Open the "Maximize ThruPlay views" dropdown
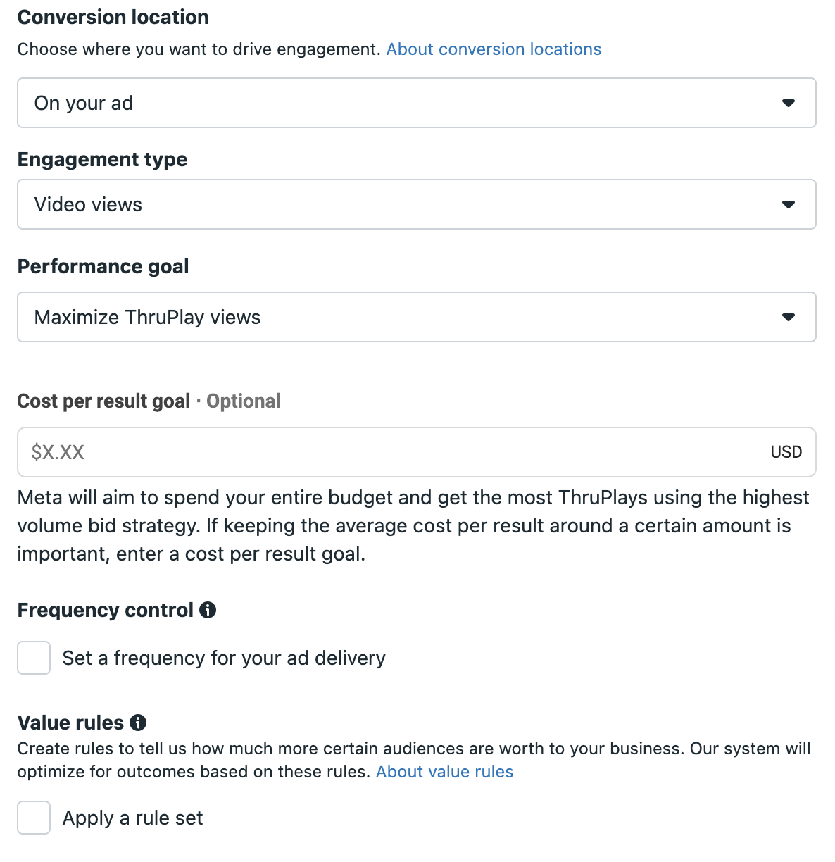The width and height of the screenshot is (835, 862). (x=417, y=317)
